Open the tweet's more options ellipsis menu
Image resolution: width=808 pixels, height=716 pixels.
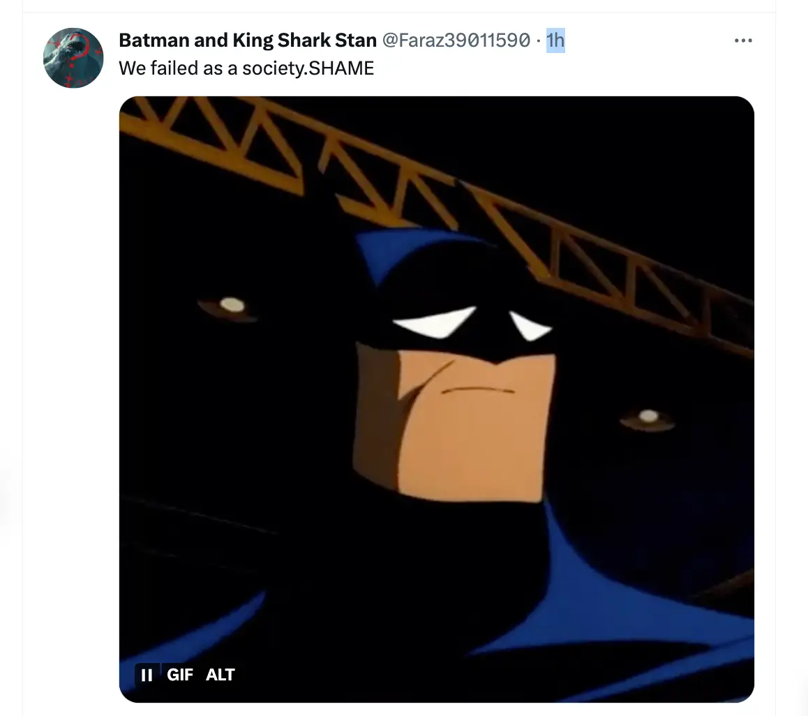pos(743,41)
